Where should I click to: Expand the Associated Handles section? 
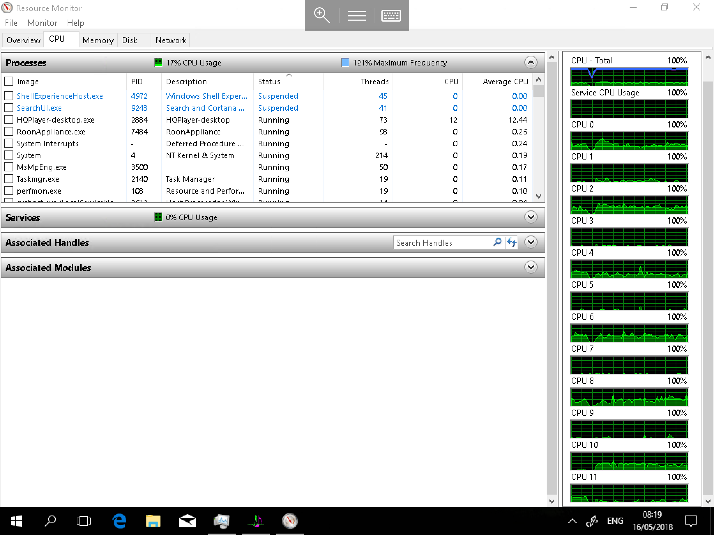(531, 242)
